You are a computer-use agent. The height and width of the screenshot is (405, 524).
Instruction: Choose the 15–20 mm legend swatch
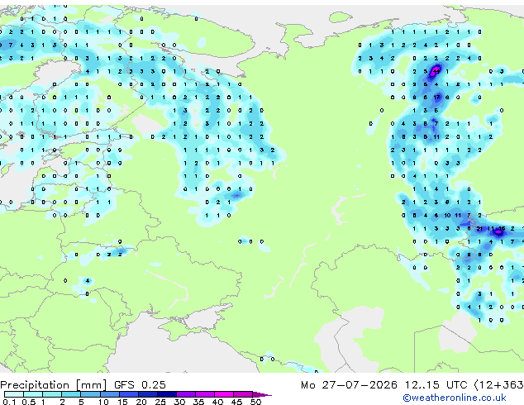click(128, 394)
